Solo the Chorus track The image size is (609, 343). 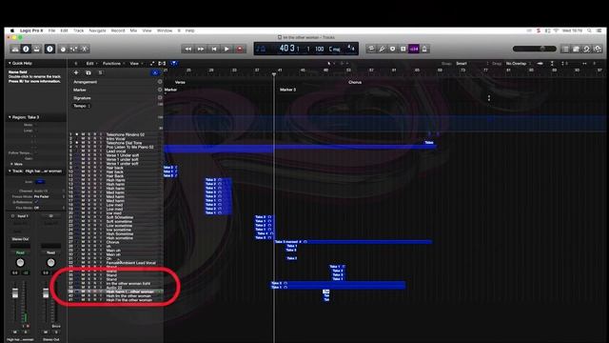pyautogui.click(x=88, y=242)
